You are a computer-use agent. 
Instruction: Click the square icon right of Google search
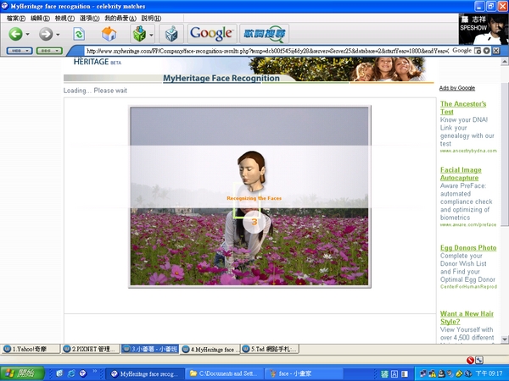click(478, 51)
